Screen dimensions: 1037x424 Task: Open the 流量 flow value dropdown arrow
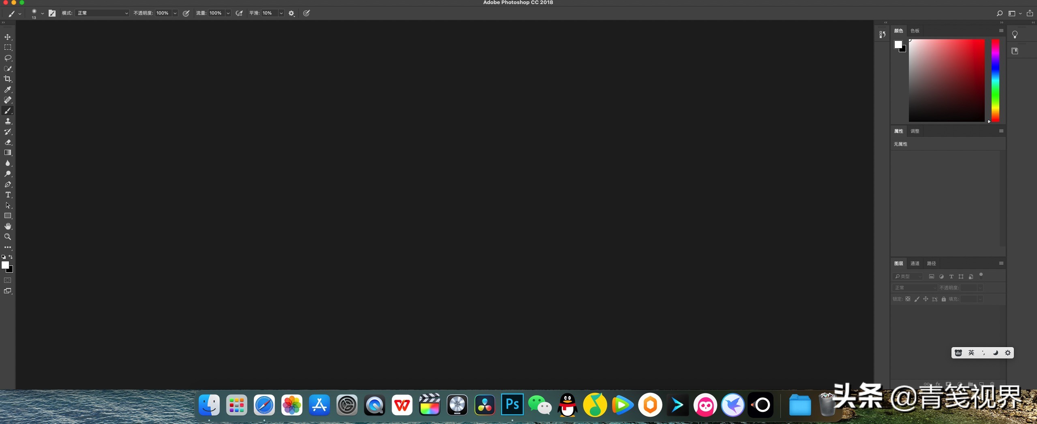click(x=228, y=13)
